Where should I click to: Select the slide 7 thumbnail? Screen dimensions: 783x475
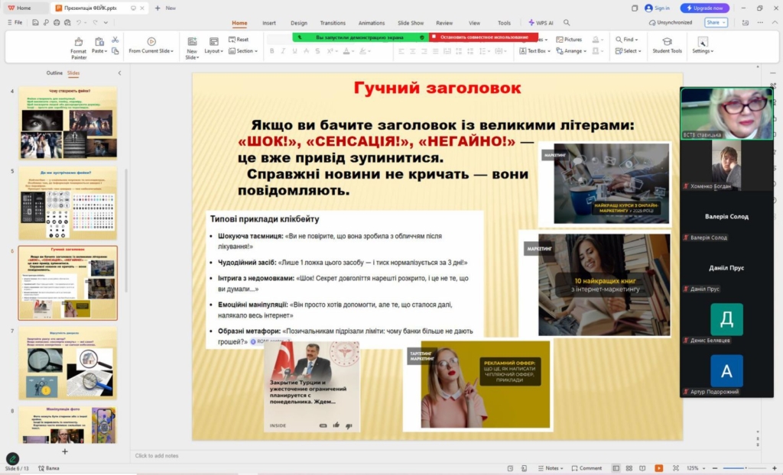[x=67, y=363]
